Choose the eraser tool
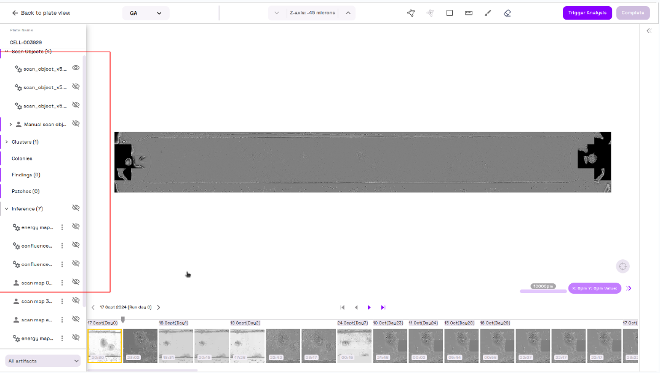 coord(507,13)
